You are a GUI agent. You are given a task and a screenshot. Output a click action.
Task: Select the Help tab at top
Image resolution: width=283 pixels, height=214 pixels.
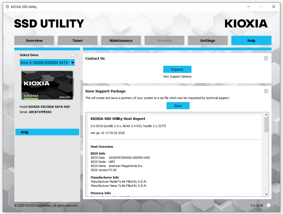[251, 40]
